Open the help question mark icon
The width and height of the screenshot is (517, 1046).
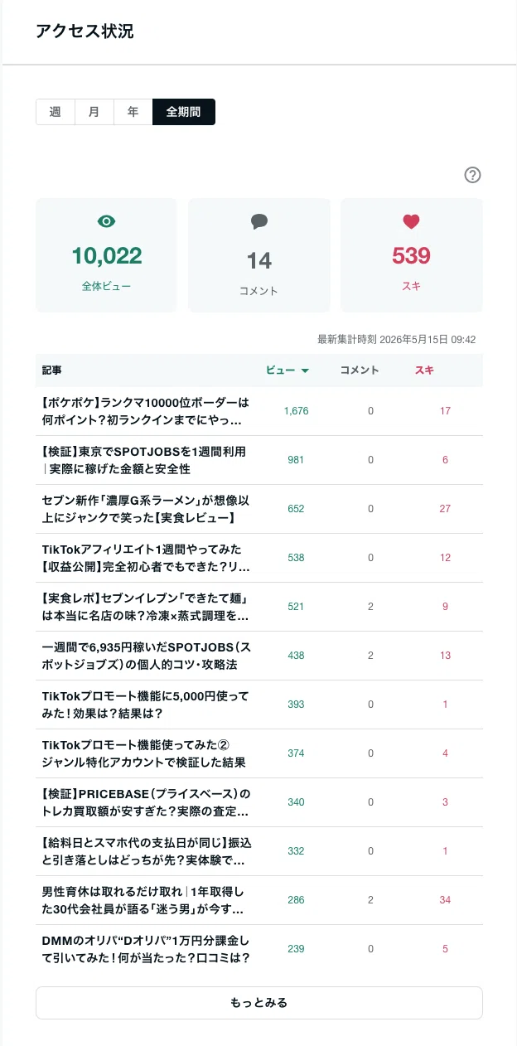coord(472,175)
